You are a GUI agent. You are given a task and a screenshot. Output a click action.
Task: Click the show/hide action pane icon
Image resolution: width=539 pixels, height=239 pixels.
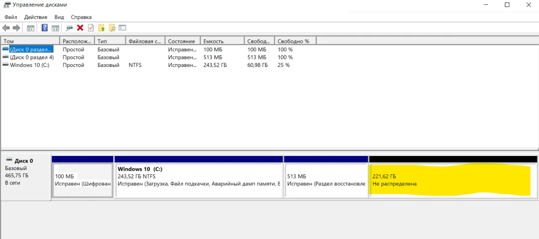coord(55,28)
